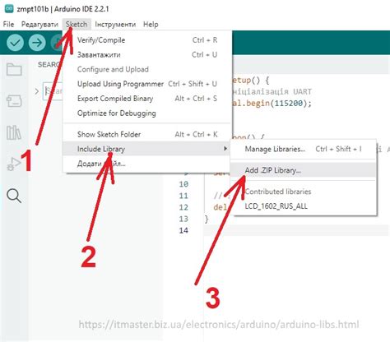Viewport: 390px width, 342px height.
Task: Click line number 12 in gutter
Action: [183, 207]
